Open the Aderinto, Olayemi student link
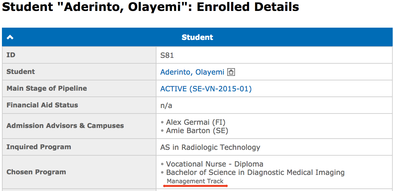The image size is (394, 191). 192,72
